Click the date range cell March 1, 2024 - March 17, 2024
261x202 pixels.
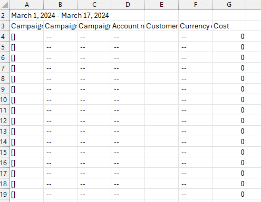click(60, 15)
